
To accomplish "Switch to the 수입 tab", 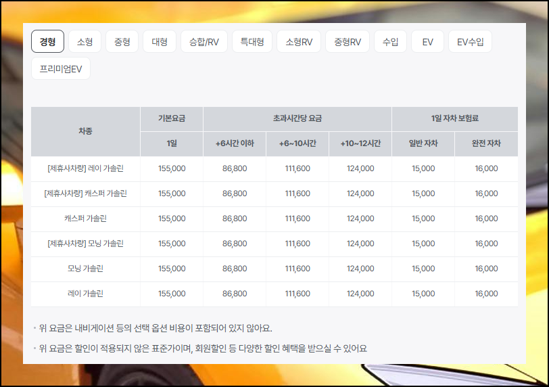I will coord(390,42).
